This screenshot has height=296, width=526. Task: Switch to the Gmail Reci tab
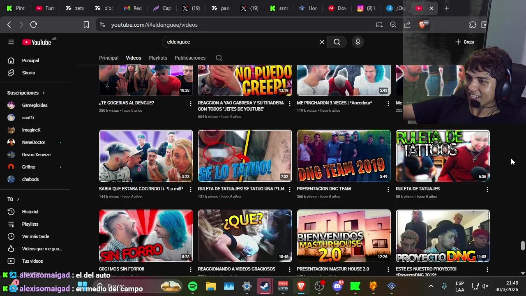(132, 8)
